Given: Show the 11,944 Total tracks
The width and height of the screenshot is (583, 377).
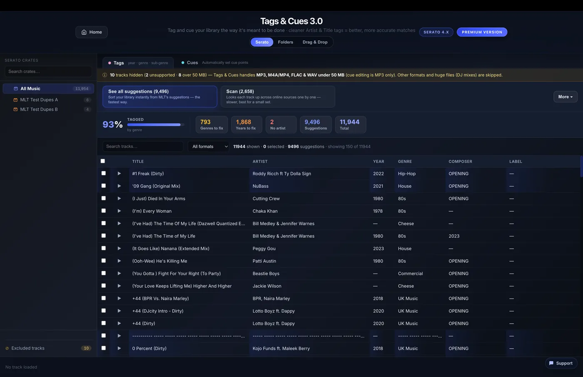Looking at the screenshot, I should [351, 125].
